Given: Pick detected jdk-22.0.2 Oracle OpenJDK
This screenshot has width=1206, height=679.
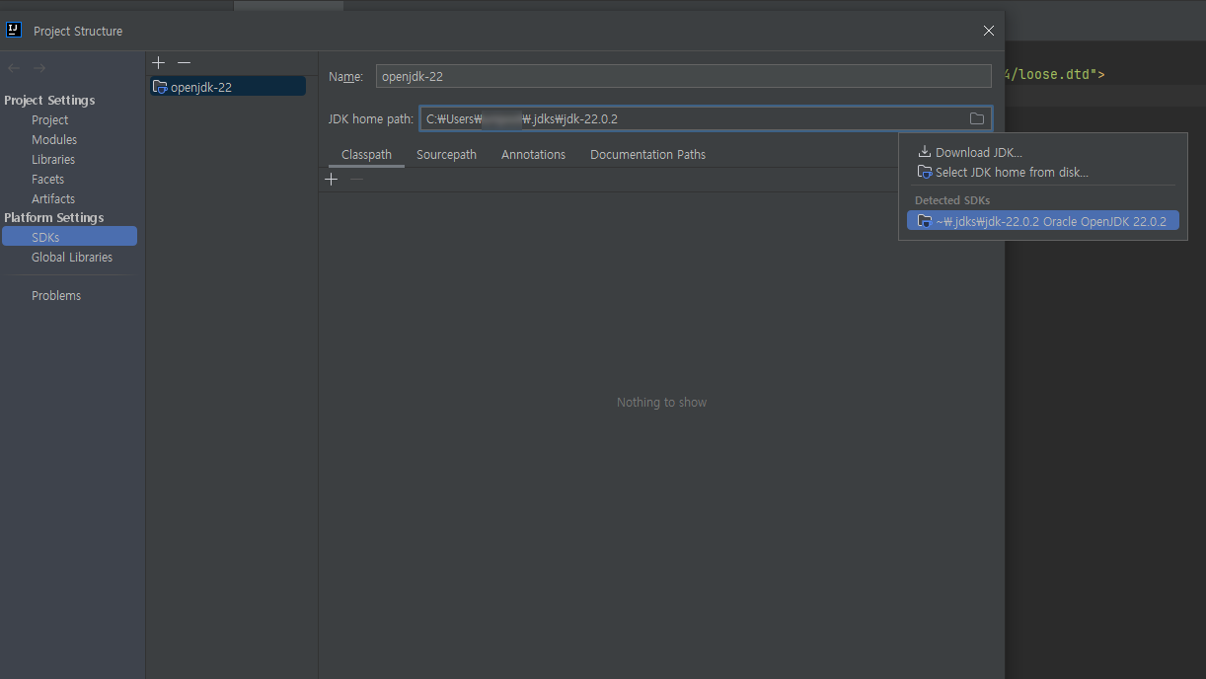Looking at the screenshot, I should coord(1043,221).
